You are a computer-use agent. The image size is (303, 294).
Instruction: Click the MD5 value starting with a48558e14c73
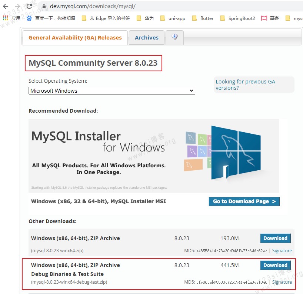[x=232, y=251]
